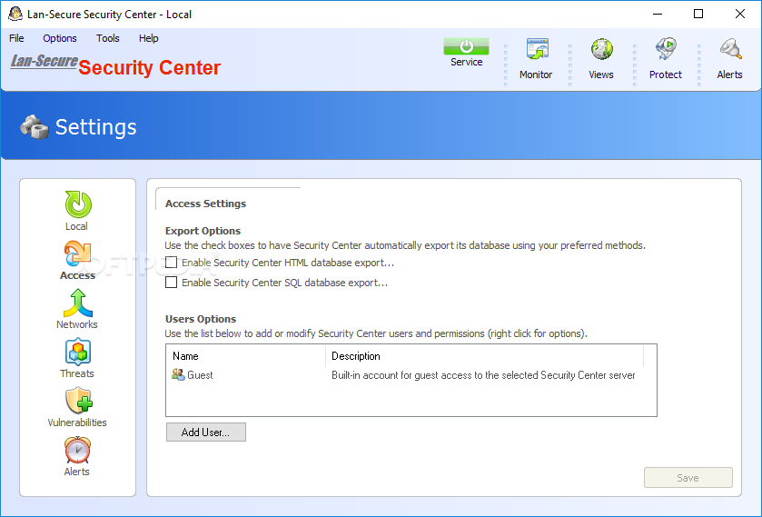Open the Views globe icon
The image size is (762, 517).
(601, 49)
